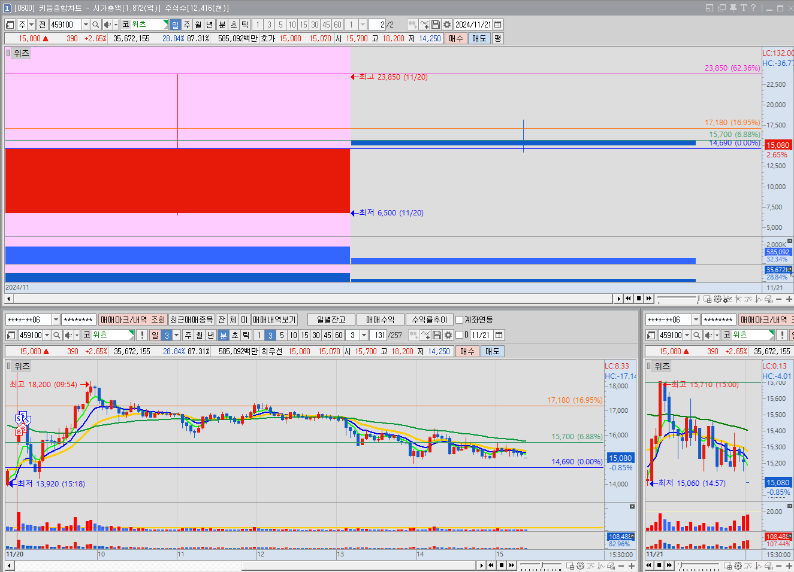Open stock search magnifier in lower-left chart
This screenshot has width=794, height=572.
tap(57, 335)
